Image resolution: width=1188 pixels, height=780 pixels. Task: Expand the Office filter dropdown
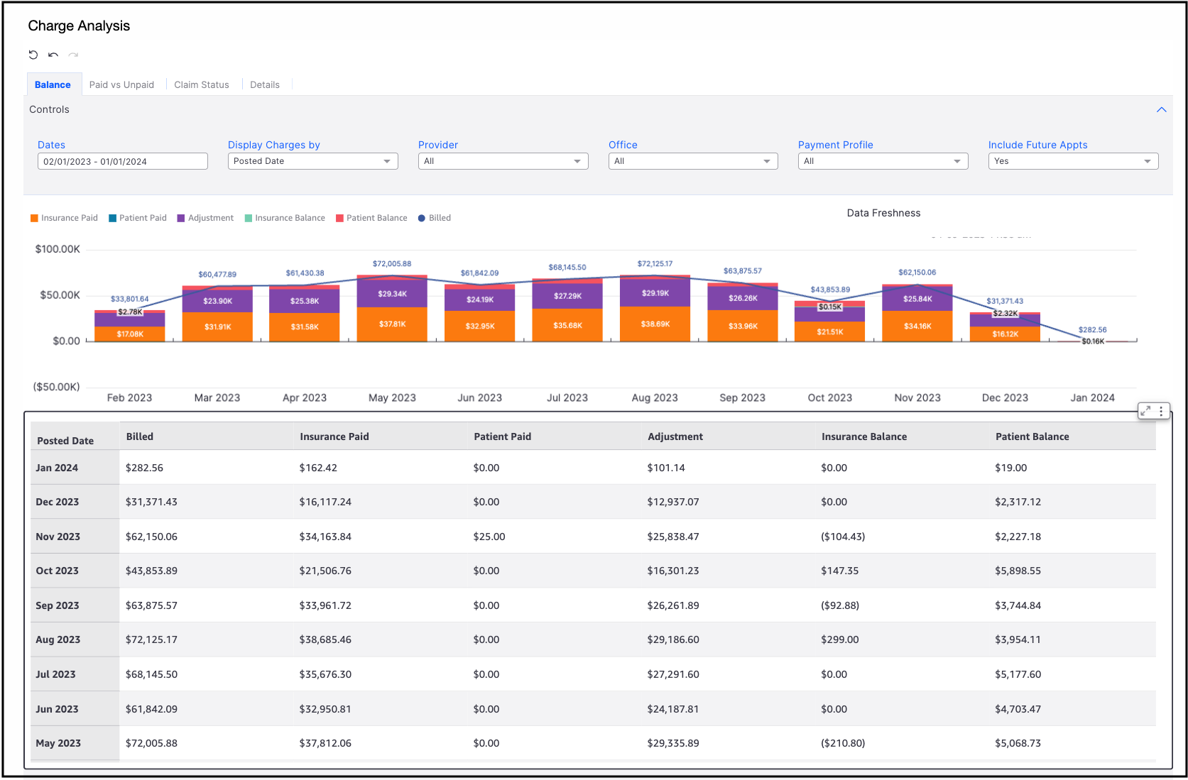[x=692, y=161]
